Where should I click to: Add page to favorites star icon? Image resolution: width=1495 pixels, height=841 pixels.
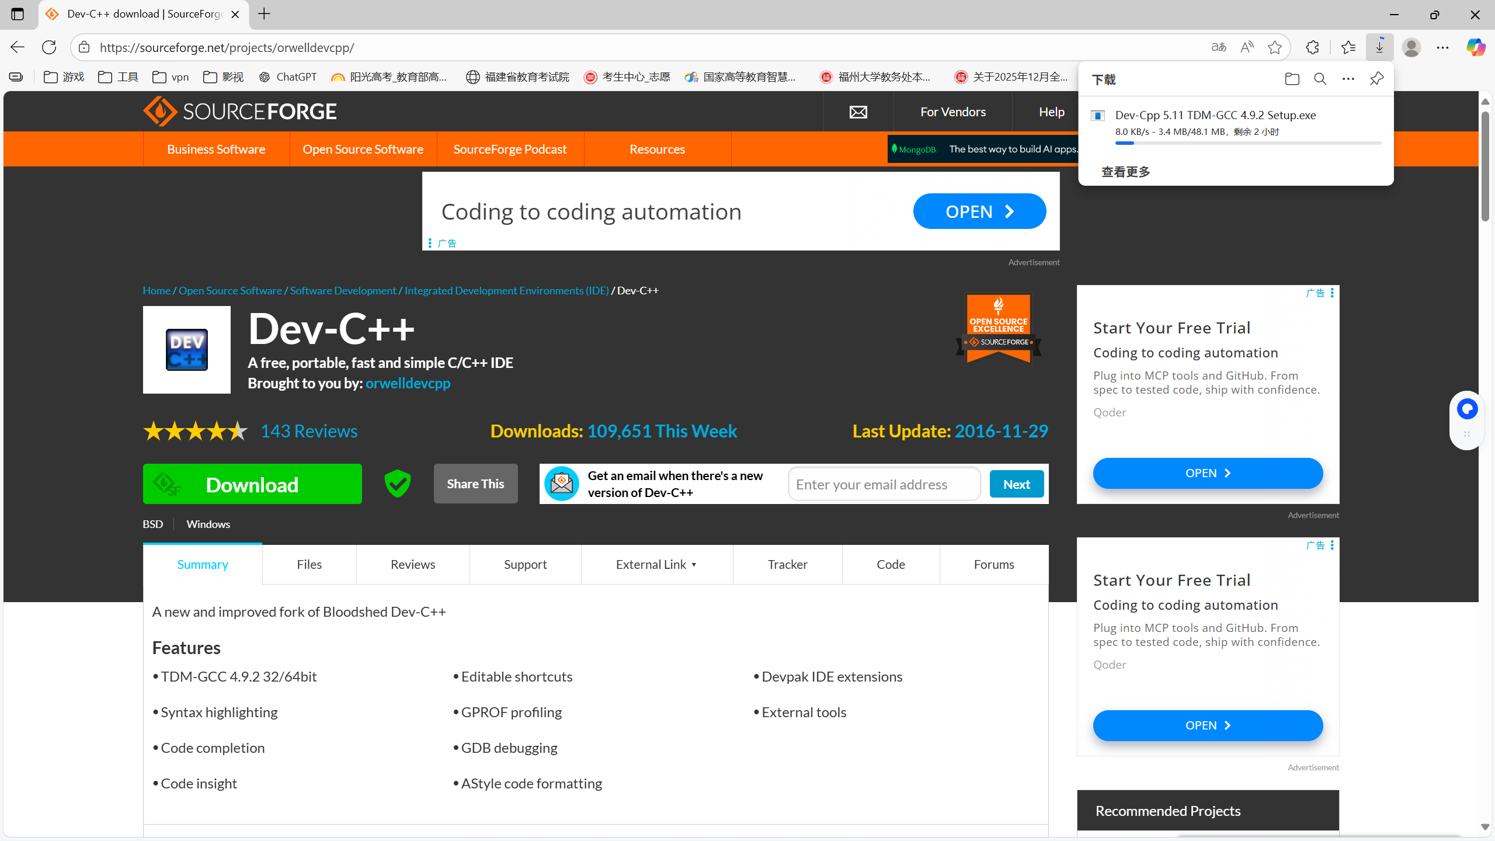[x=1275, y=47]
